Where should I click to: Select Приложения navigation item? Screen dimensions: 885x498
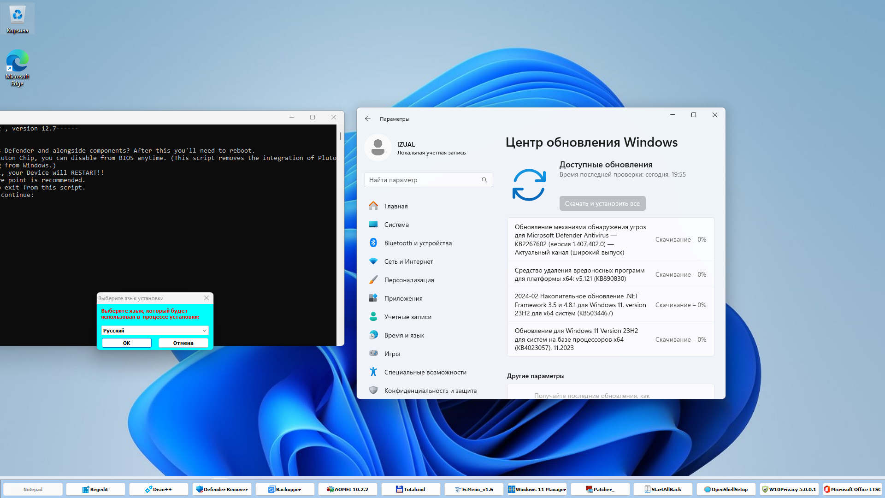pyautogui.click(x=429, y=298)
